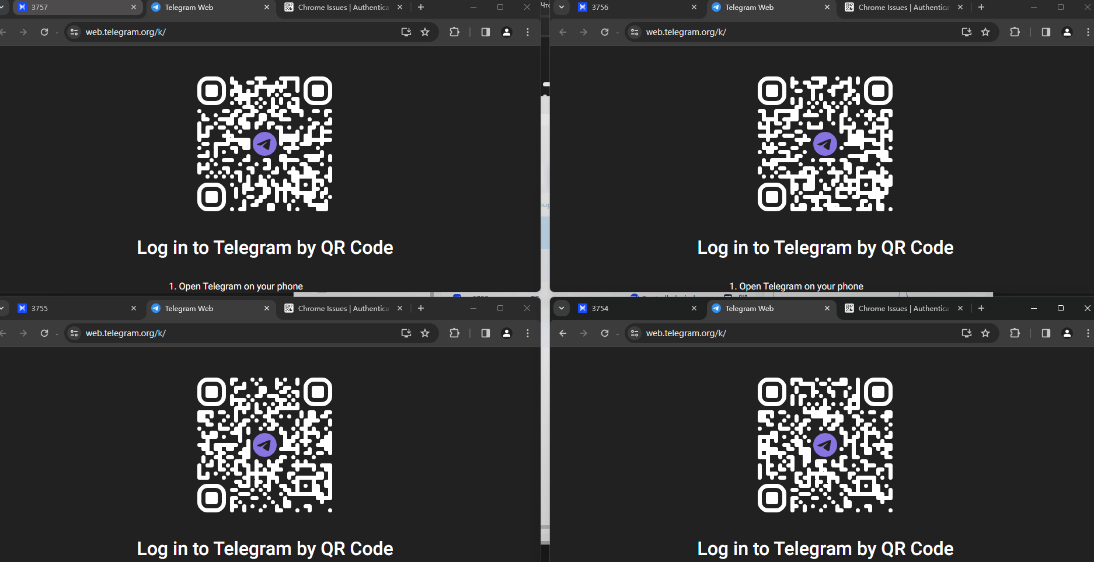
Task: Open profile avatar in 3757 window
Action: pos(507,32)
